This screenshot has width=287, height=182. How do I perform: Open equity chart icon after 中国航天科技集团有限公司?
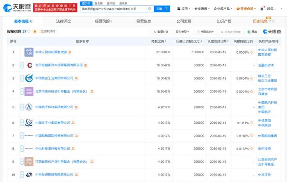click(x=76, y=107)
